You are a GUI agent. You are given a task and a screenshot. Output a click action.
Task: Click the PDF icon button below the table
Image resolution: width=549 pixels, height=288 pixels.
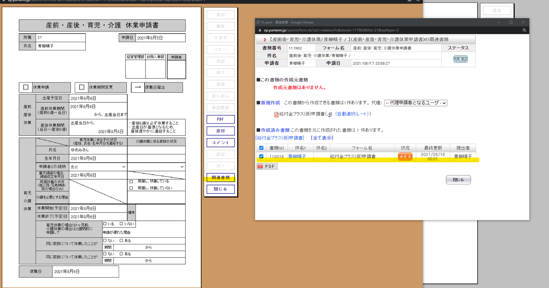[267, 166]
